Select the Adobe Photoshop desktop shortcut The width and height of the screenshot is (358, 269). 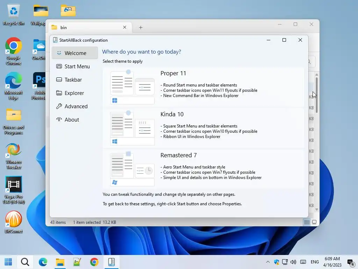coord(38,86)
